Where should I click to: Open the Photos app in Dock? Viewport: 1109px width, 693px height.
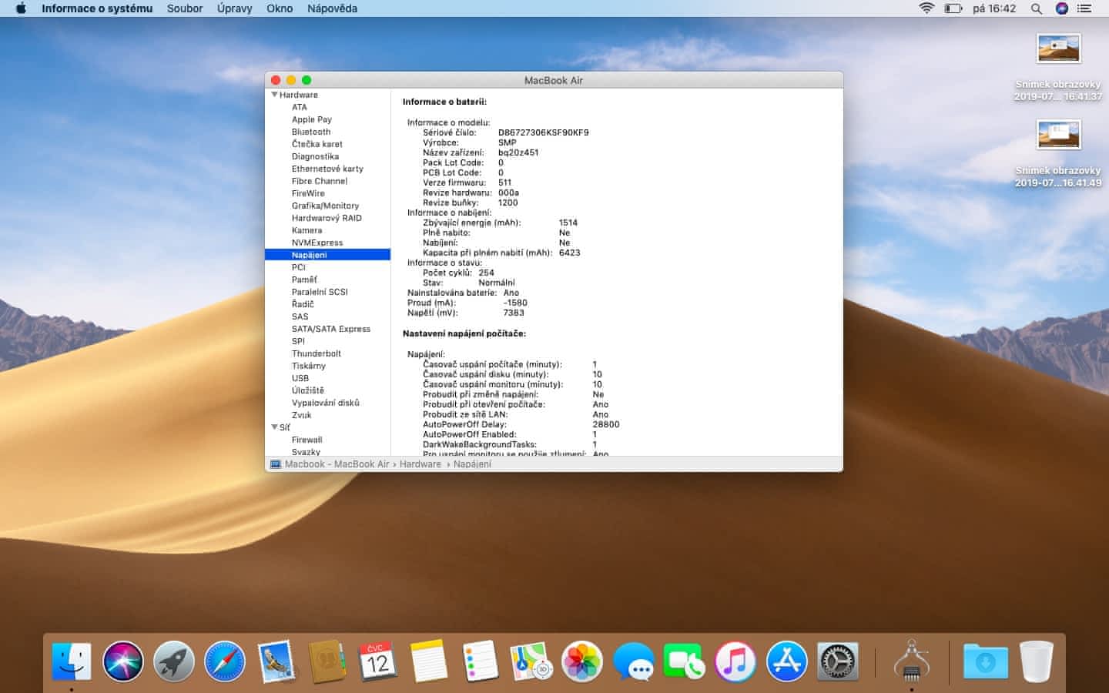pyautogui.click(x=581, y=661)
